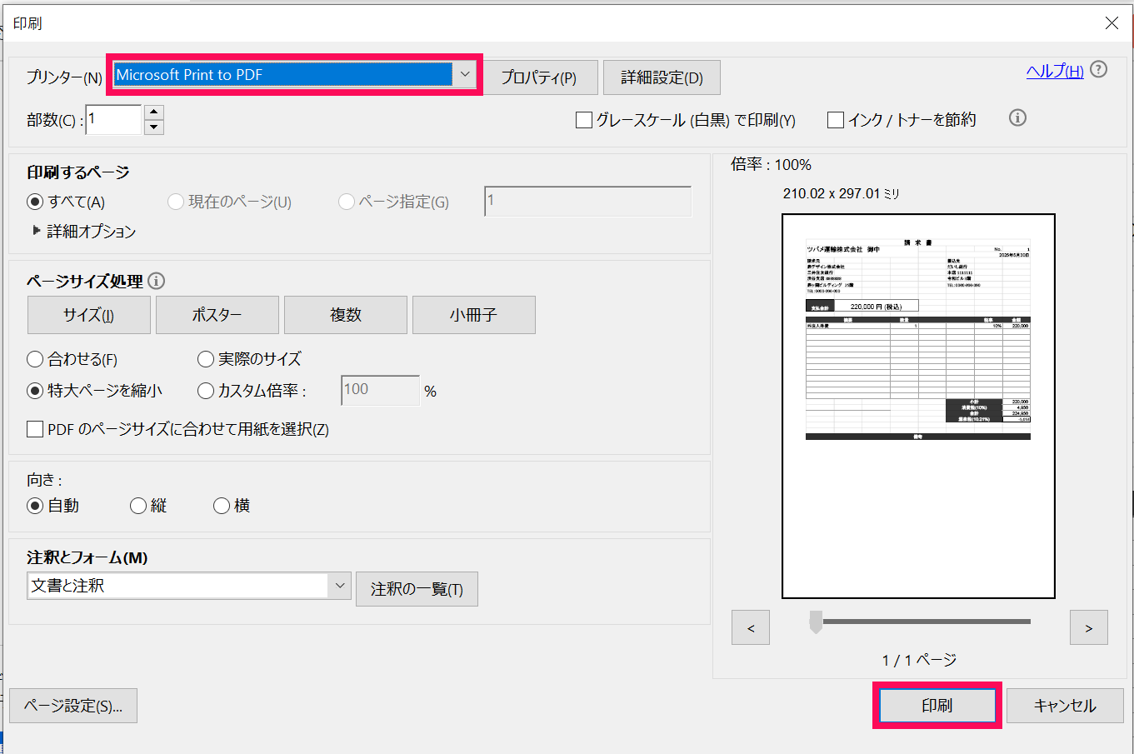Choose 自動 orientation radio button

click(35, 506)
